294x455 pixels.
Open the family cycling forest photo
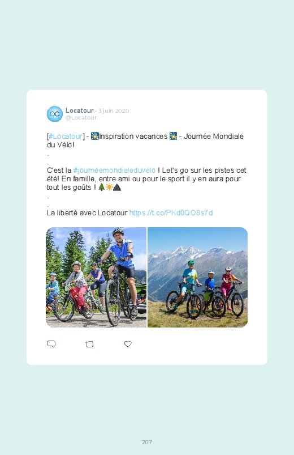tap(96, 278)
